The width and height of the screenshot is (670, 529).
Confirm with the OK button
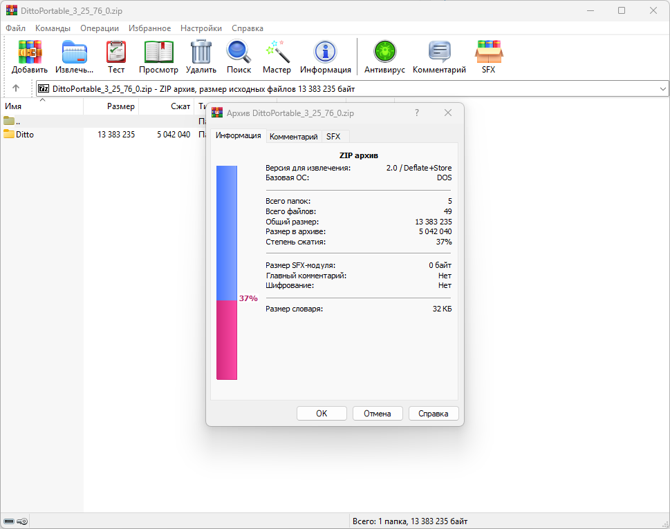point(322,414)
